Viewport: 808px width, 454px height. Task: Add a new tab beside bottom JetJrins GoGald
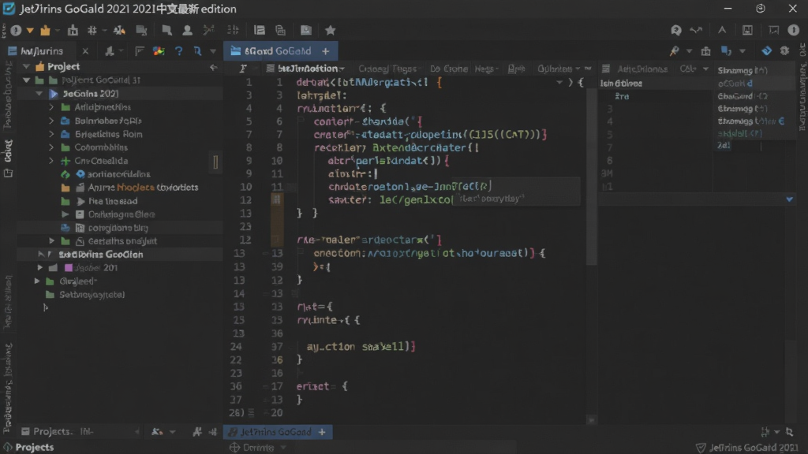pos(322,432)
